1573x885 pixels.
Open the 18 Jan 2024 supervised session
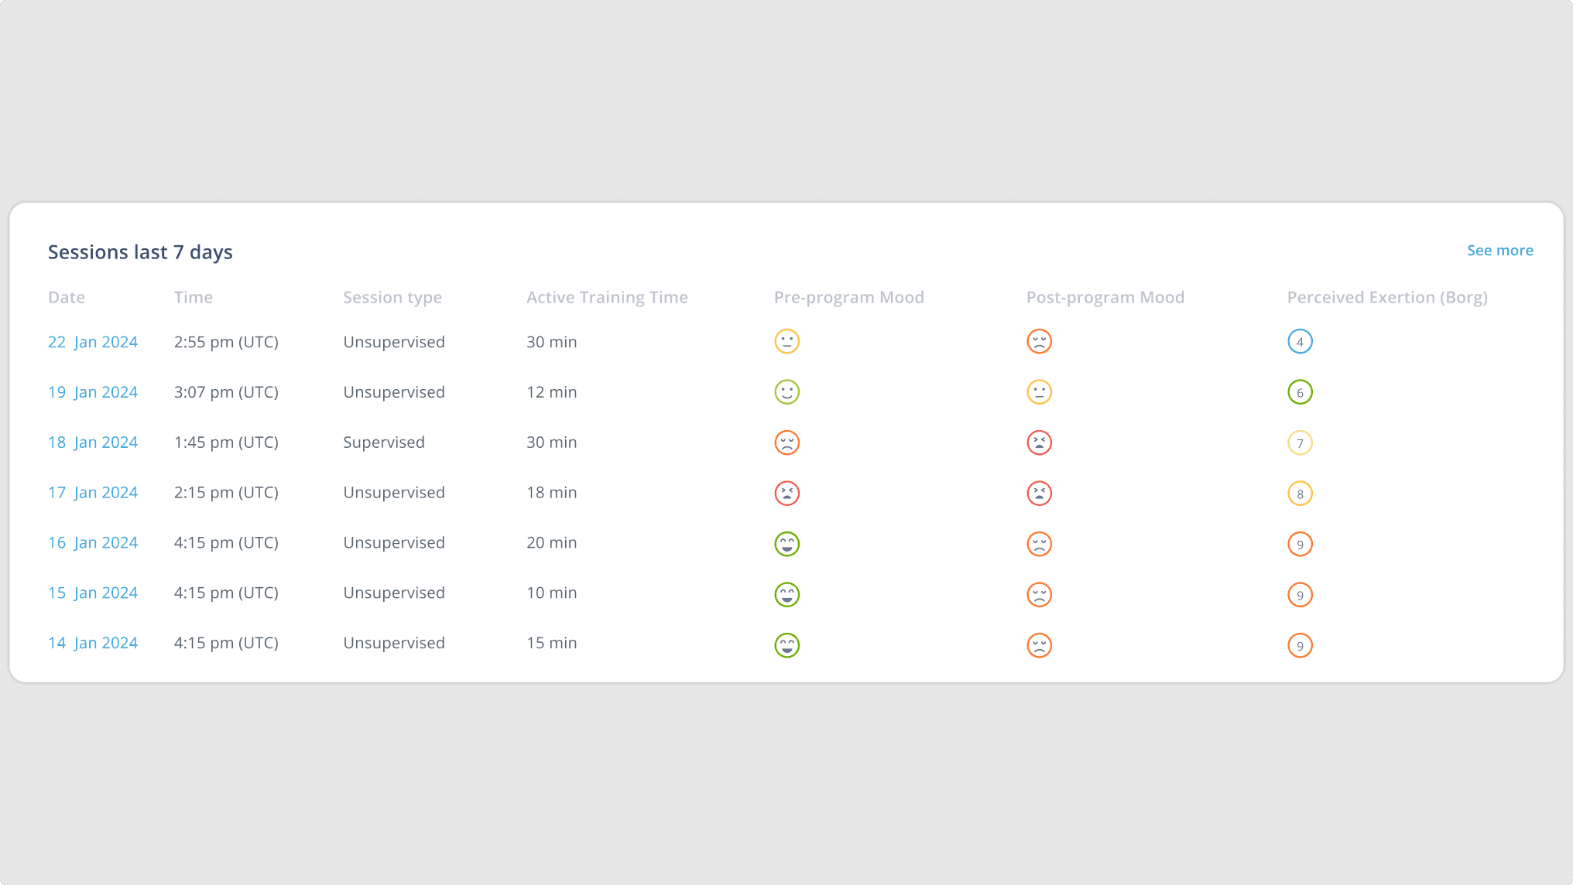coord(93,442)
